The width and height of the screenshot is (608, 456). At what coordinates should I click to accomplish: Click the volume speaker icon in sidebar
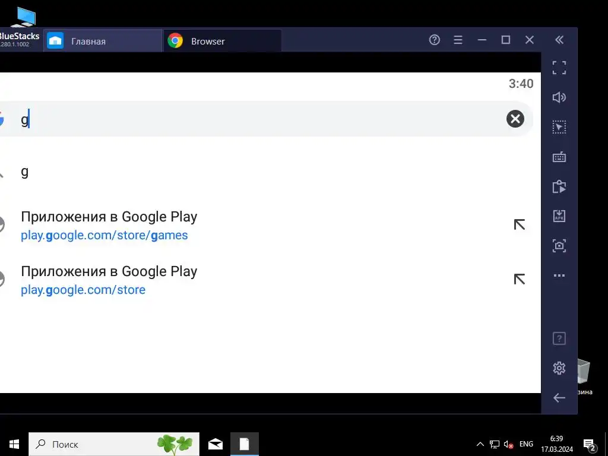(559, 97)
